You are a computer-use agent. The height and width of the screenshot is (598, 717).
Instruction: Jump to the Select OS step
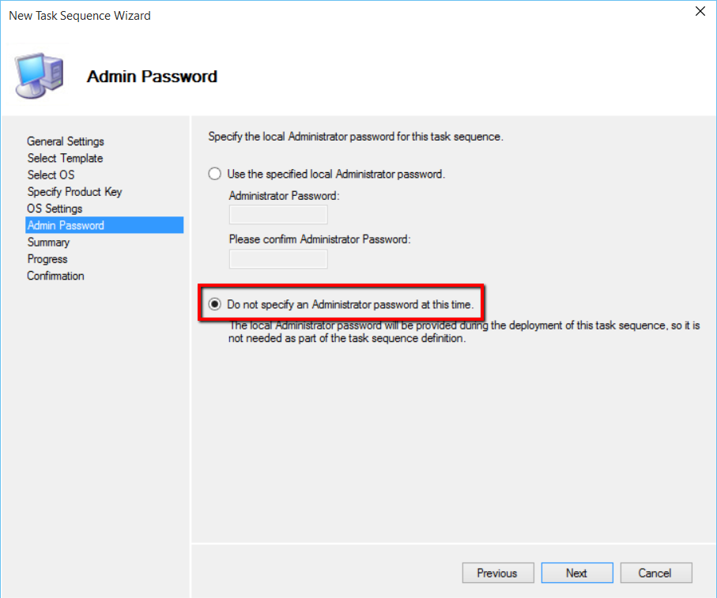51,175
